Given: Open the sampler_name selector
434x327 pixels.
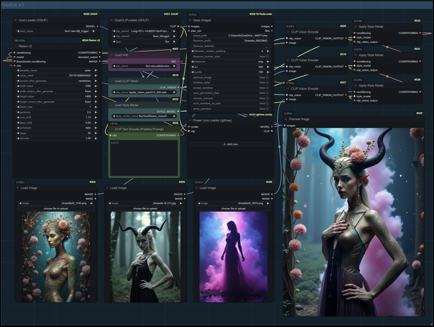Looking at the screenshot, I should (57, 70).
